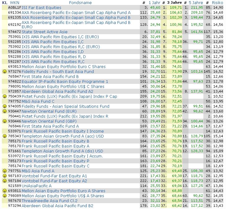Open Templeton Asian Growth Fund A (acc) USD

63,136
